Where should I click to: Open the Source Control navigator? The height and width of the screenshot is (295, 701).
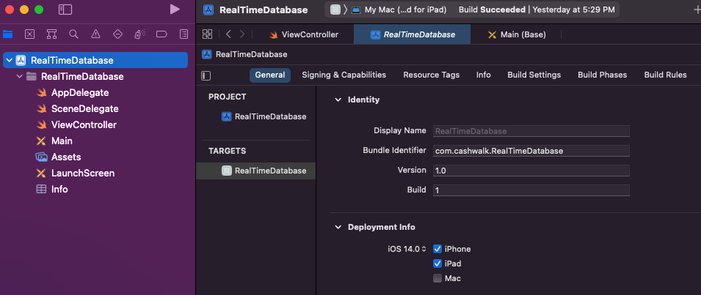coord(29,34)
